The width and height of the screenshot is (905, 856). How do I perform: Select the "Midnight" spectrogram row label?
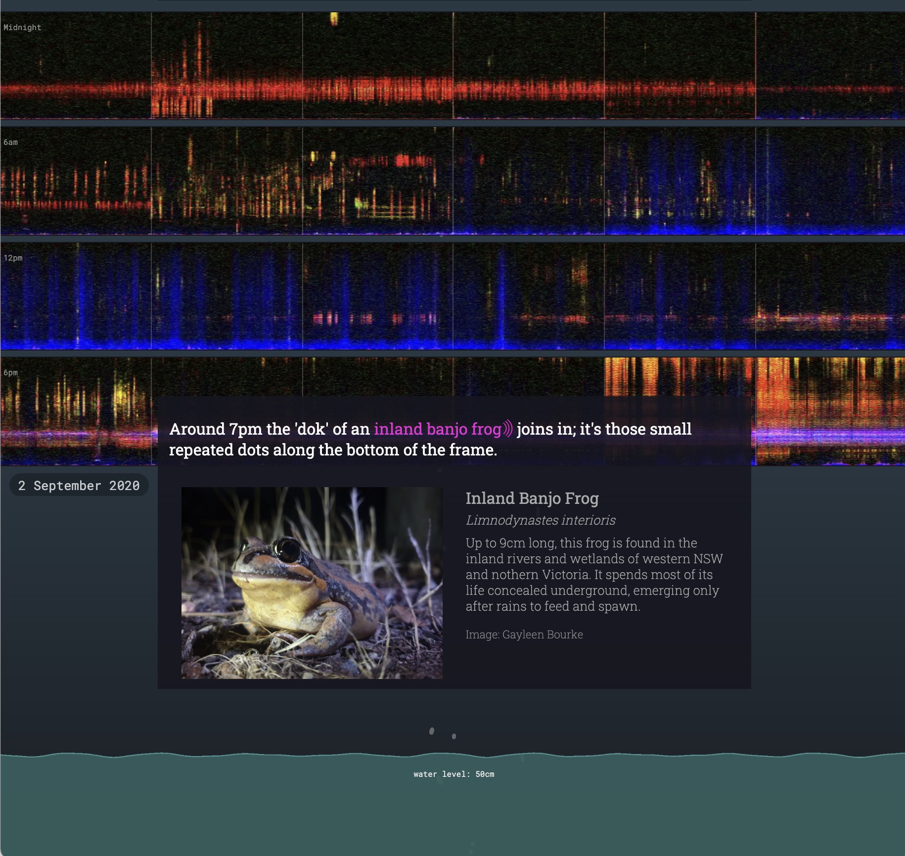click(22, 28)
